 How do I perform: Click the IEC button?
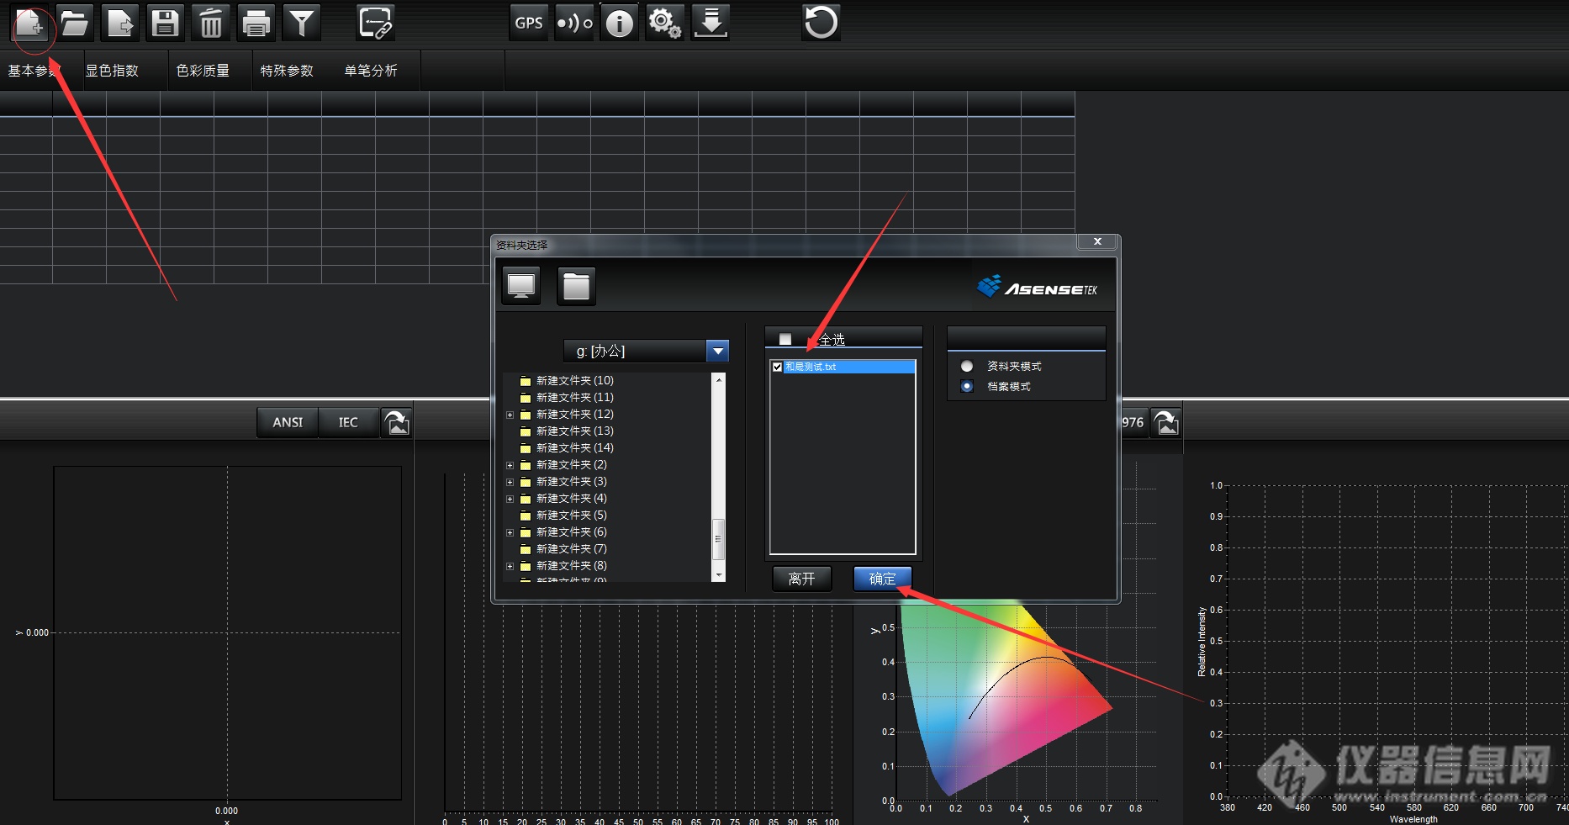click(x=348, y=422)
